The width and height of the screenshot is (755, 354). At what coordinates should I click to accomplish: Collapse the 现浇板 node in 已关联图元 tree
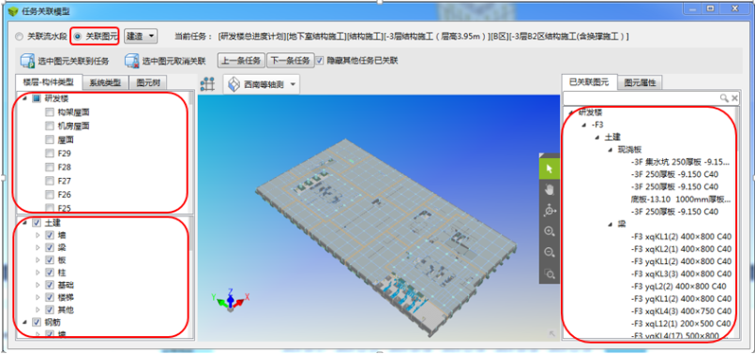(x=610, y=150)
